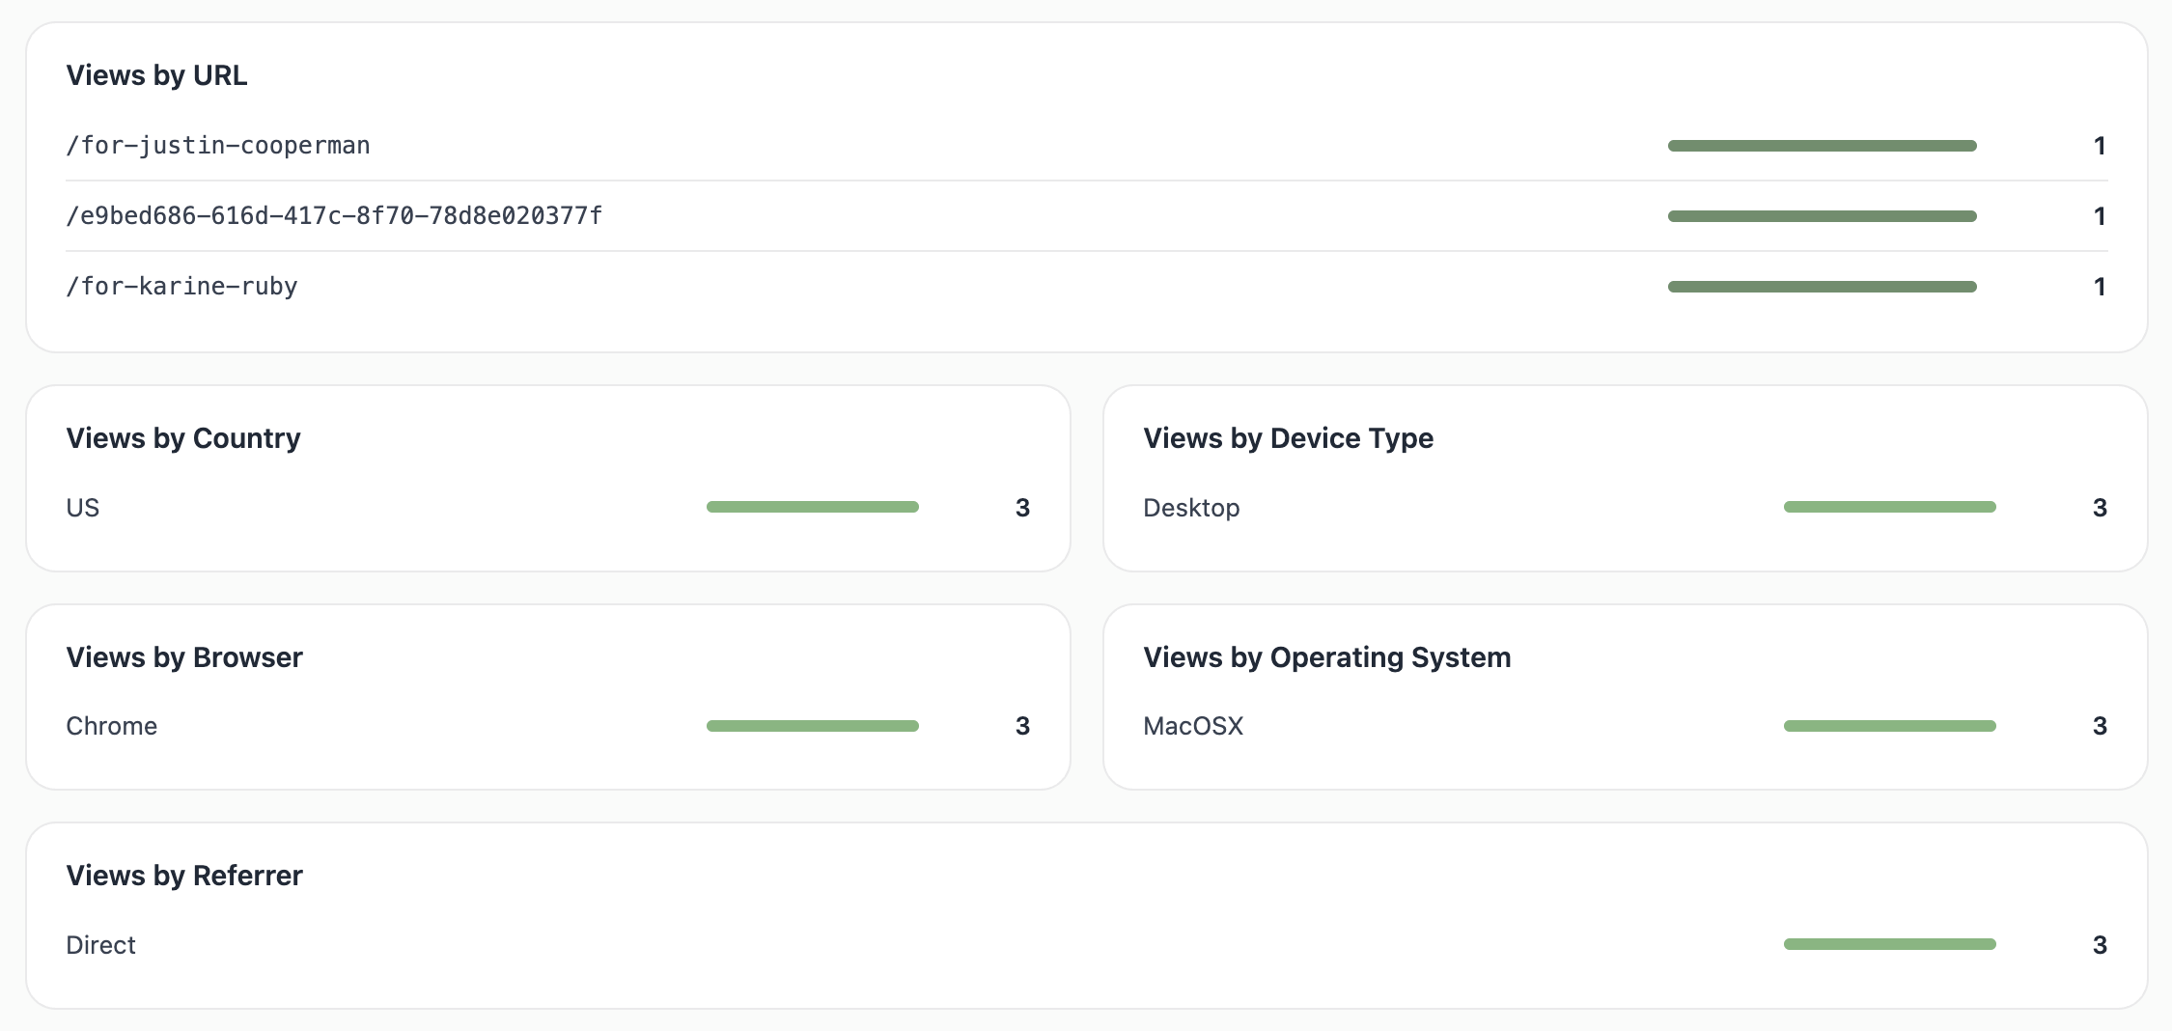This screenshot has width=2172, height=1031.
Task: Click the progress bar for /for-karine-ruby
Action: click(1822, 287)
